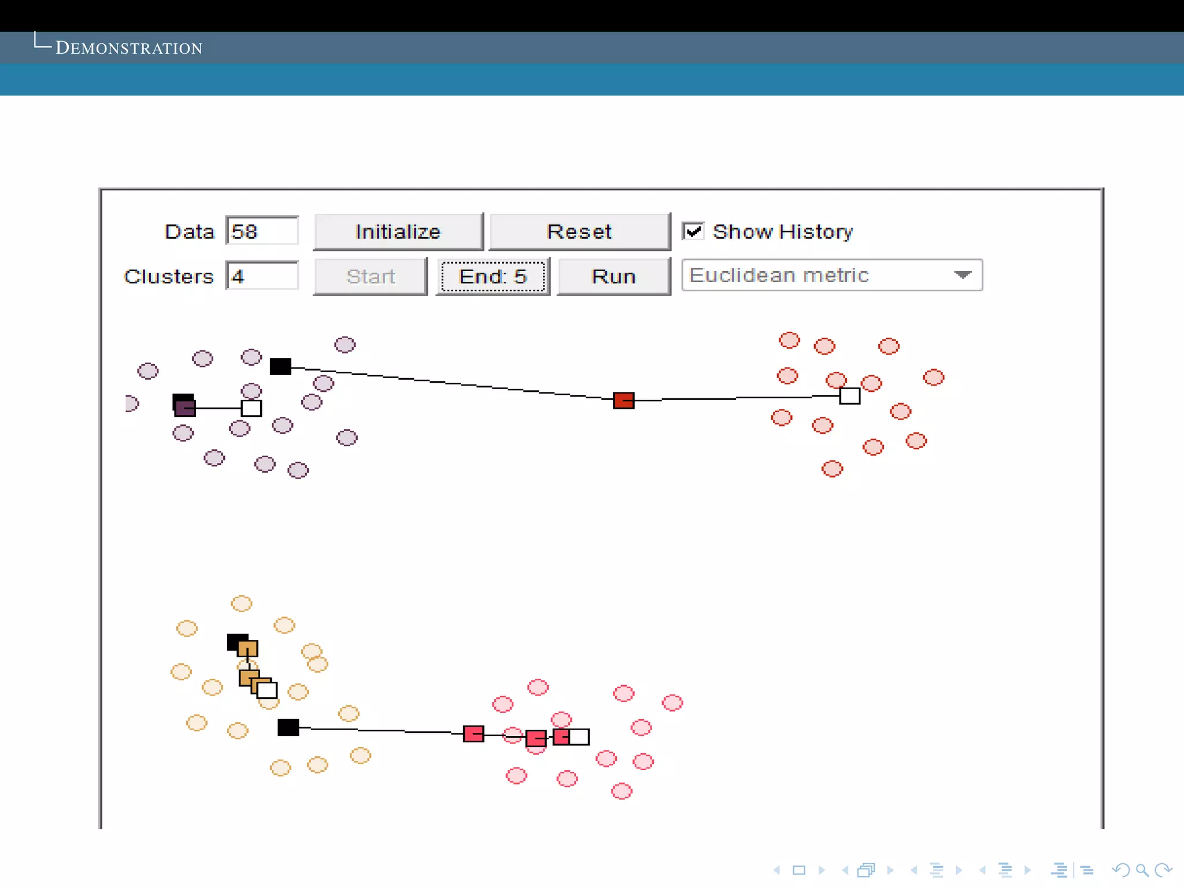The width and height of the screenshot is (1184, 888).
Task: Click the red centroid square on trajectory line
Action: click(x=623, y=400)
